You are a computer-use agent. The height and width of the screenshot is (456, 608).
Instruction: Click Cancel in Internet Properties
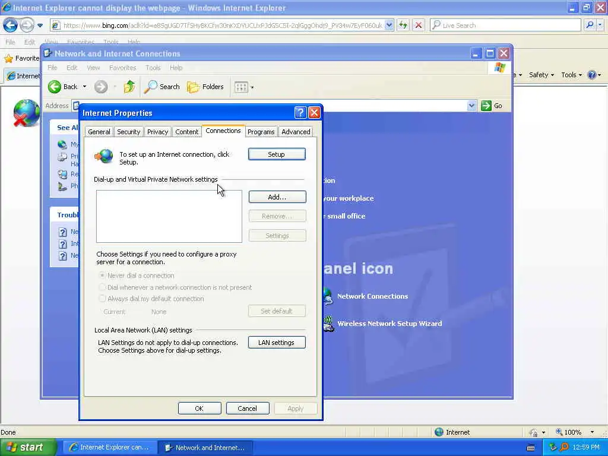248,408
